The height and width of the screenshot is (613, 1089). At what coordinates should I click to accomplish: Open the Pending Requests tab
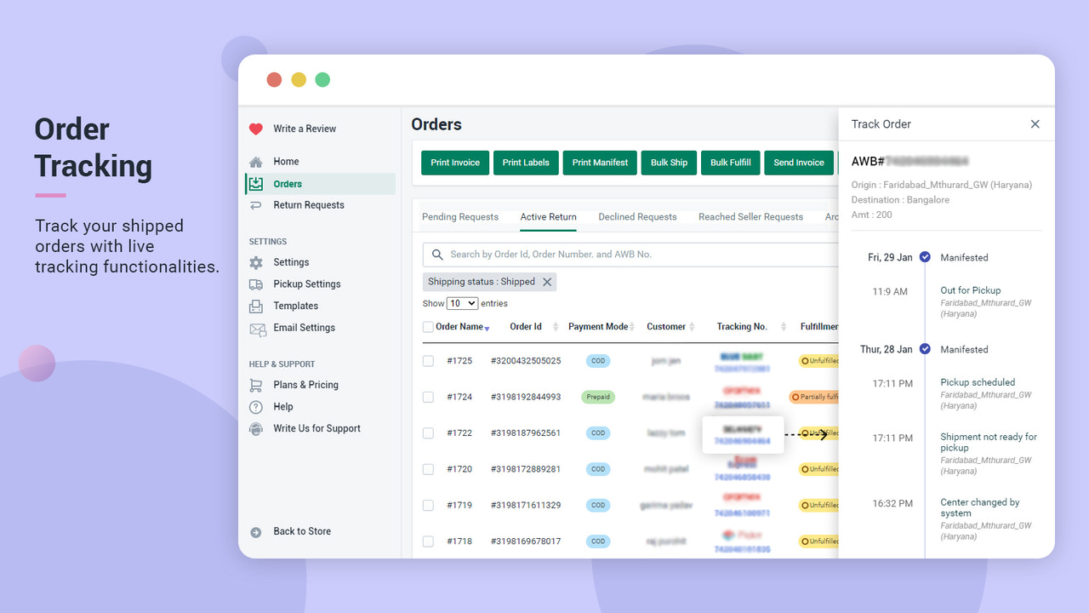click(460, 216)
